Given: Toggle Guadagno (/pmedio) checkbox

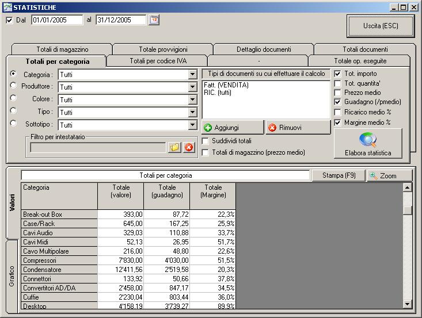Looking at the screenshot, I should click(337, 102).
